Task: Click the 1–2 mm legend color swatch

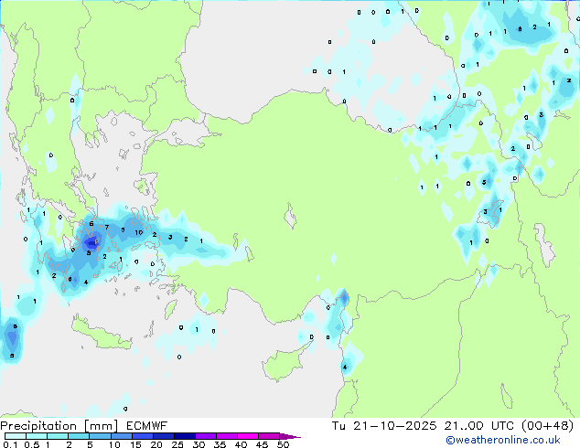Action: tap(58, 436)
